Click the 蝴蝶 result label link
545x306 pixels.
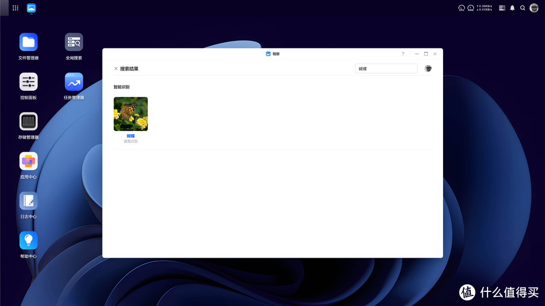click(131, 136)
